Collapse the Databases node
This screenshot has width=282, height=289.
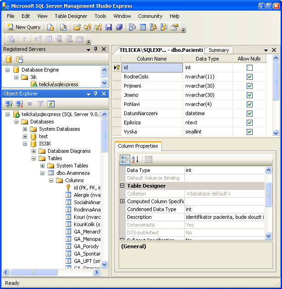tap(16, 122)
